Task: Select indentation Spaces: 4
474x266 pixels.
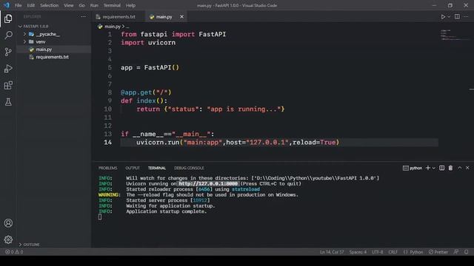Action: (358, 252)
